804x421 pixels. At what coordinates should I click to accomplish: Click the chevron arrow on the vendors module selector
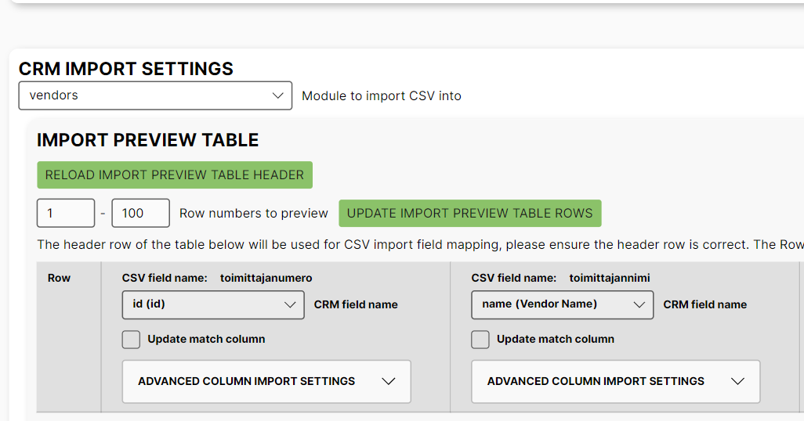[x=277, y=95]
